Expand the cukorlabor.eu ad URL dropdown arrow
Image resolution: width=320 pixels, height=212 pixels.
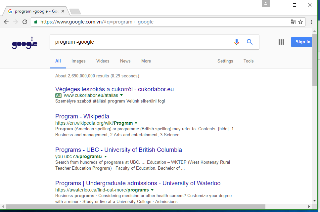point(121,95)
